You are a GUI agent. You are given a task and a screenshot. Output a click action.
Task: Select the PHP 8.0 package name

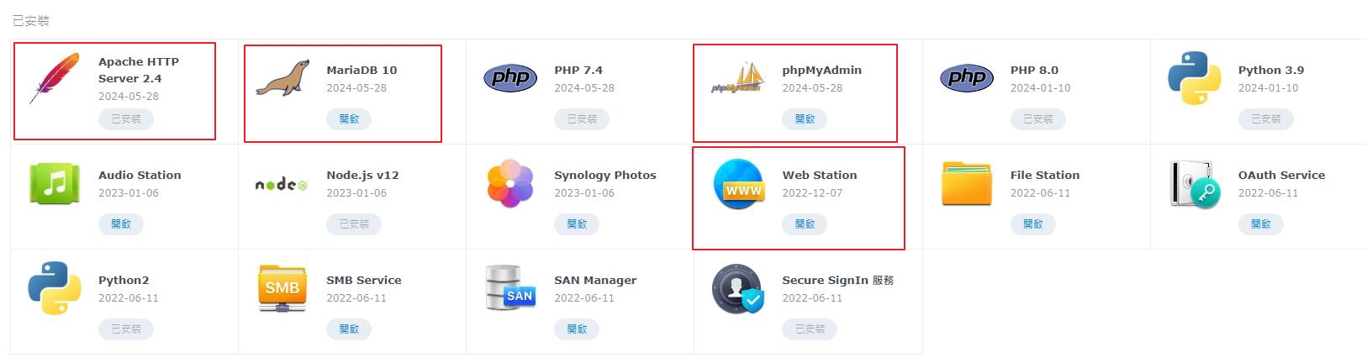point(1034,71)
